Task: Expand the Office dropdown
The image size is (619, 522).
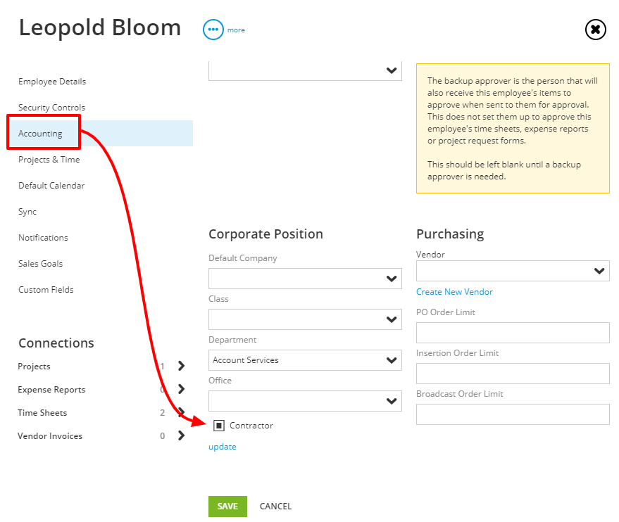Action: [x=305, y=401]
